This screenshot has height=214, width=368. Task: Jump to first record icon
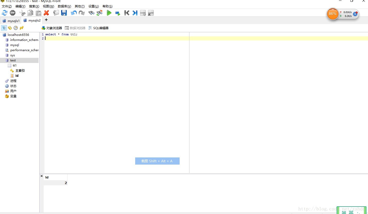(x=127, y=13)
